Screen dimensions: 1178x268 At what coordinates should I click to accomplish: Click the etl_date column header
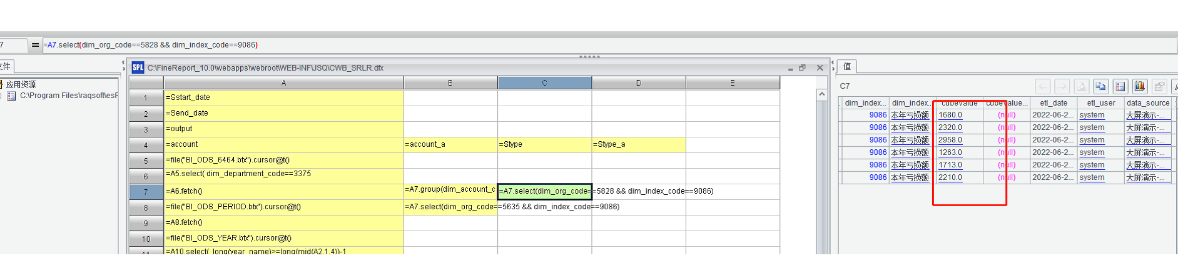pyautogui.click(x=1054, y=103)
